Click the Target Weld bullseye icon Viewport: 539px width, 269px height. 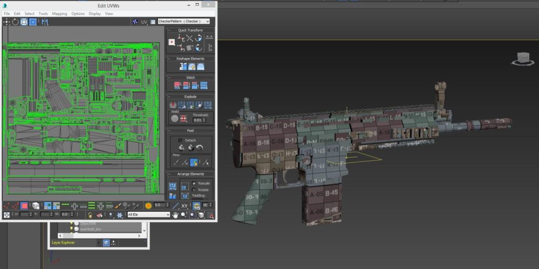pyautogui.click(x=175, y=119)
